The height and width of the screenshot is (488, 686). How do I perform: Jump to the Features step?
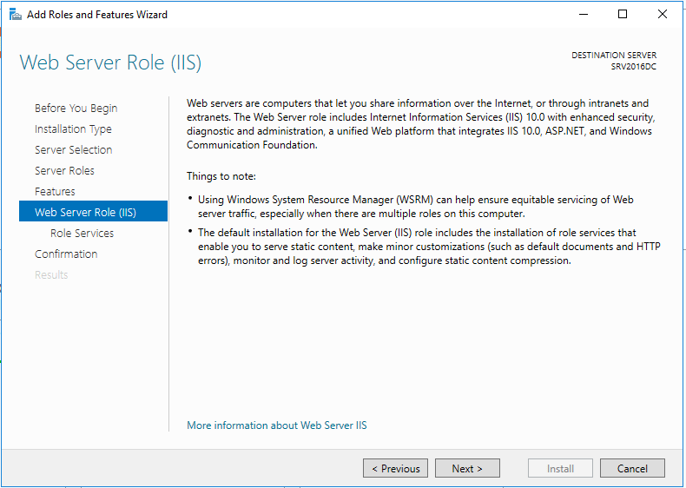click(55, 192)
